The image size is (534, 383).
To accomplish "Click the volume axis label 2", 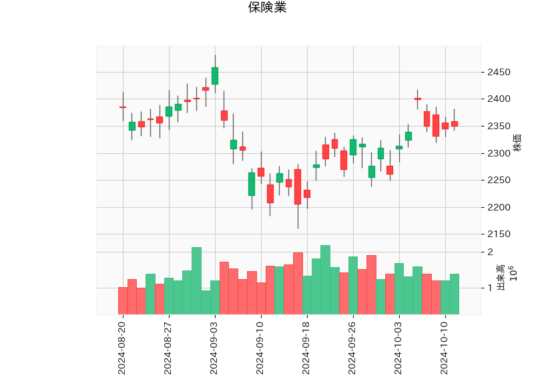I will point(490,252).
